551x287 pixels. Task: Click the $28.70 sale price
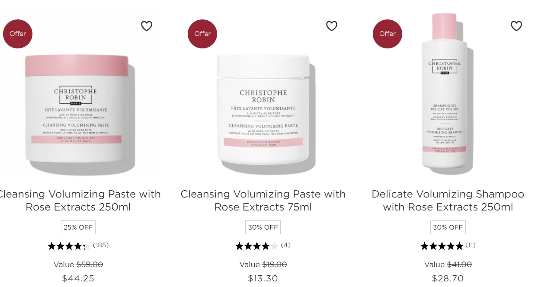coord(448,278)
